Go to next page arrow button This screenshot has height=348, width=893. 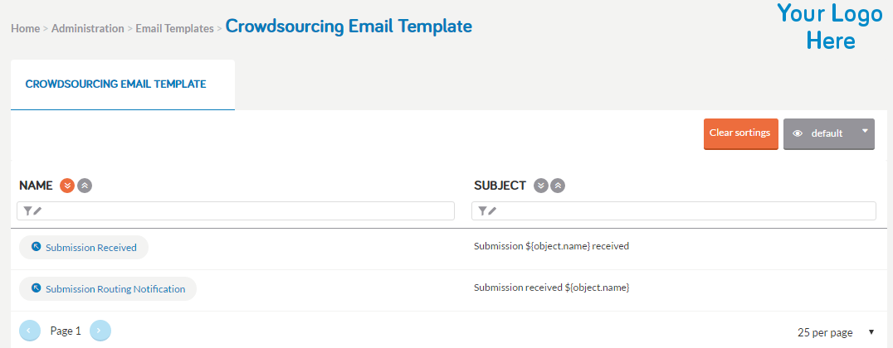click(x=100, y=331)
